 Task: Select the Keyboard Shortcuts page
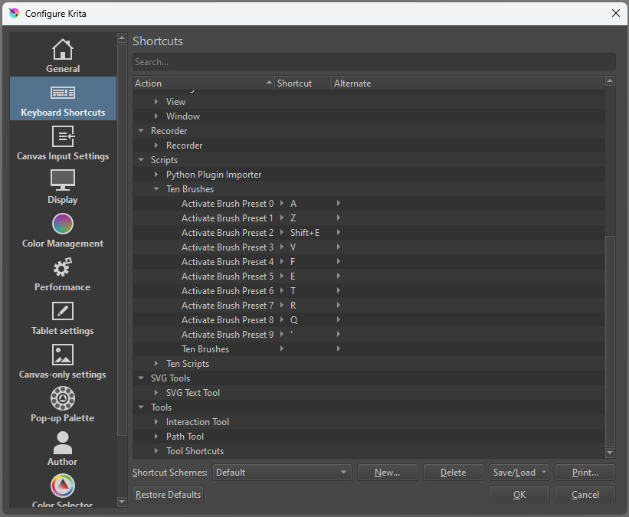[63, 99]
